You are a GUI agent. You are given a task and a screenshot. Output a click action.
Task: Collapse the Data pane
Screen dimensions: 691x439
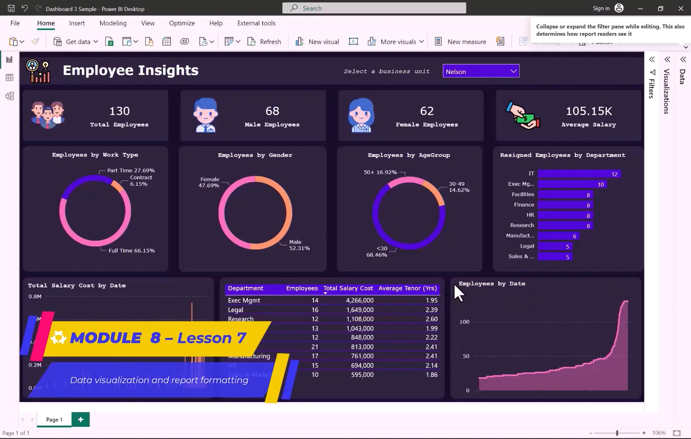[x=682, y=59]
